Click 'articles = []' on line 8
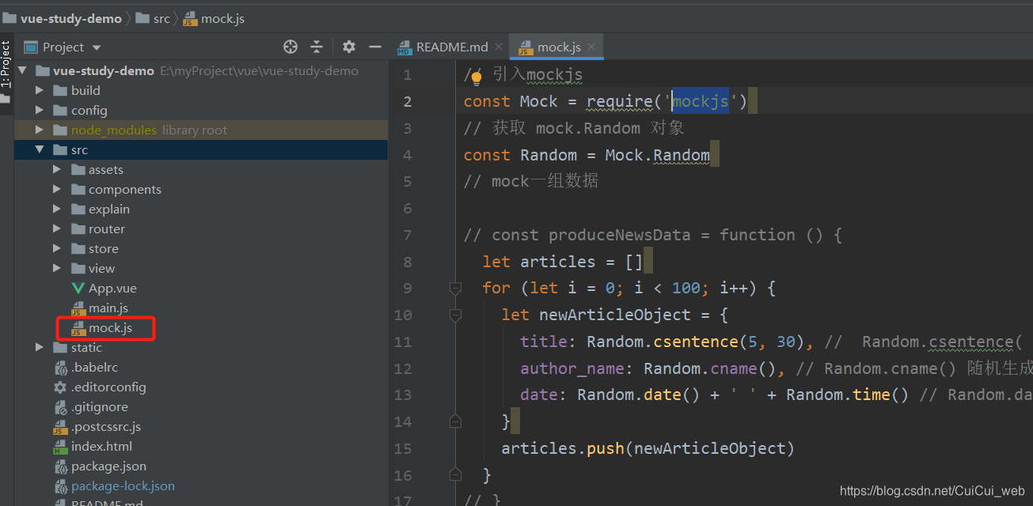1033x506 pixels. tap(582, 262)
